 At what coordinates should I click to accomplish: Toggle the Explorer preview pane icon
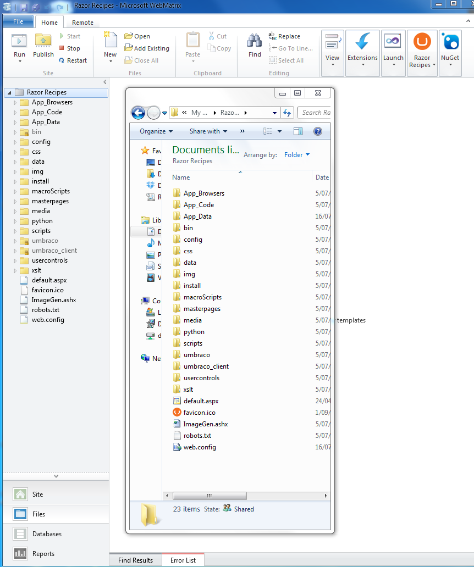coord(298,131)
